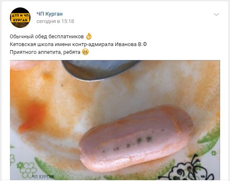Expand the post options chevron menu
The width and height of the screenshot is (230, 181).
point(216,14)
